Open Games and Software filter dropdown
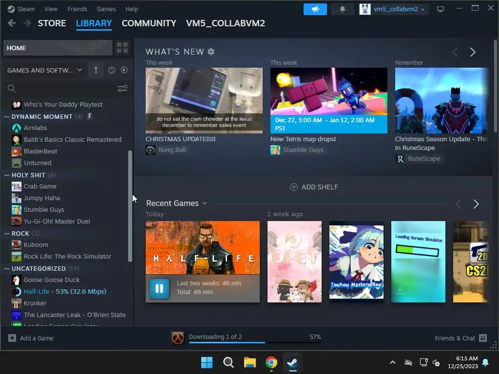The image size is (499, 374). tap(44, 70)
